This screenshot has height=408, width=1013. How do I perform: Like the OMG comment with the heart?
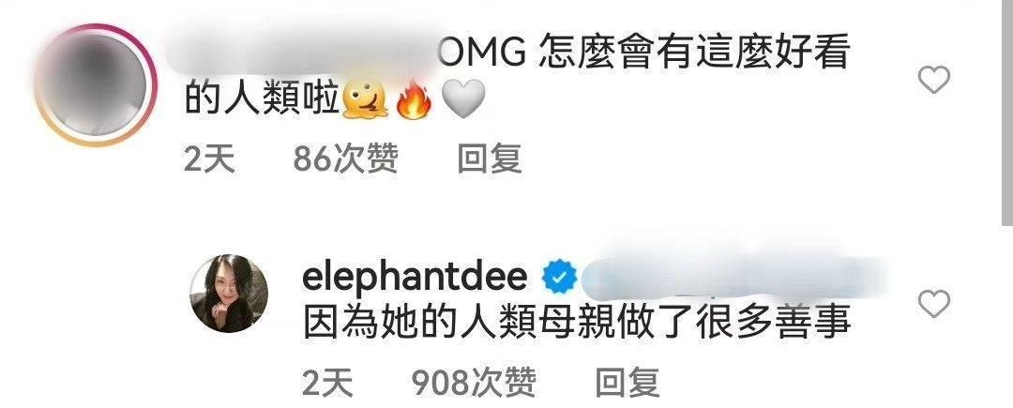point(933,80)
